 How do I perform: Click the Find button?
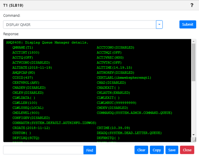coord(90,150)
